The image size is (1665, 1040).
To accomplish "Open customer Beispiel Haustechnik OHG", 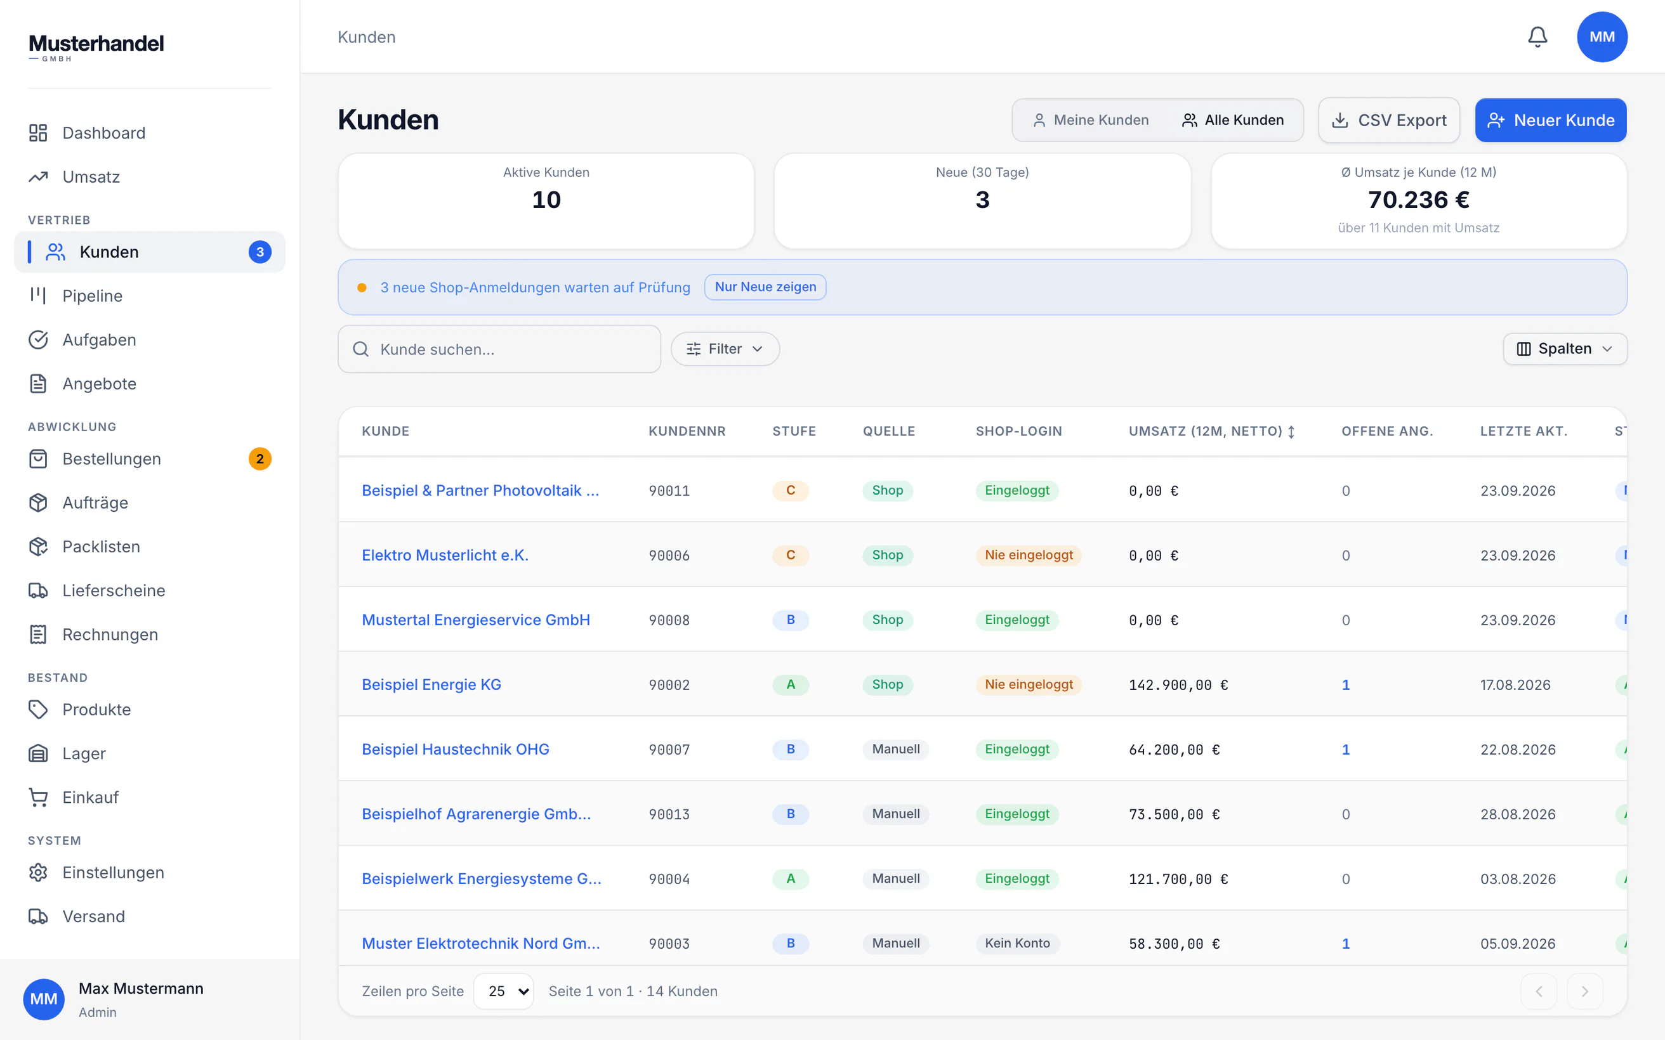I will [x=456, y=749].
